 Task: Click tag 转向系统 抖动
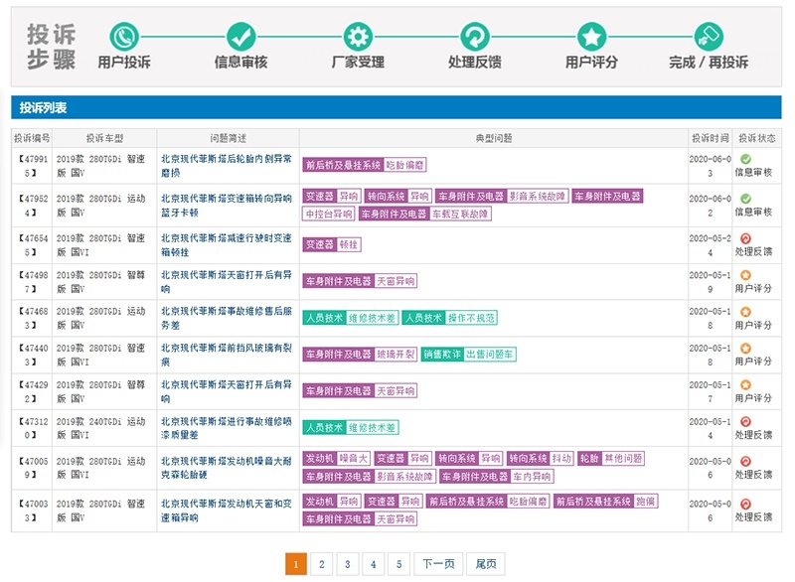[x=541, y=459]
